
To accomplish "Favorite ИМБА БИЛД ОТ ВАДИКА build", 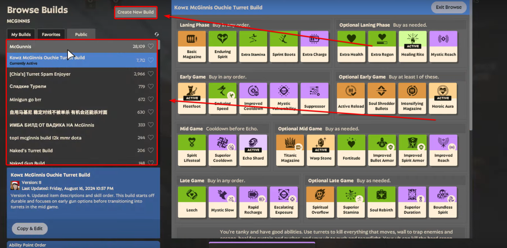I will pos(150,125).
